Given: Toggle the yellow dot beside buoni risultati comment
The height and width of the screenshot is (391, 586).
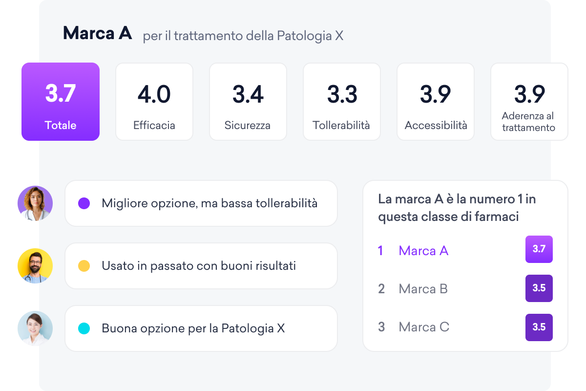Looking at the screenshot, I should (84, 266).
